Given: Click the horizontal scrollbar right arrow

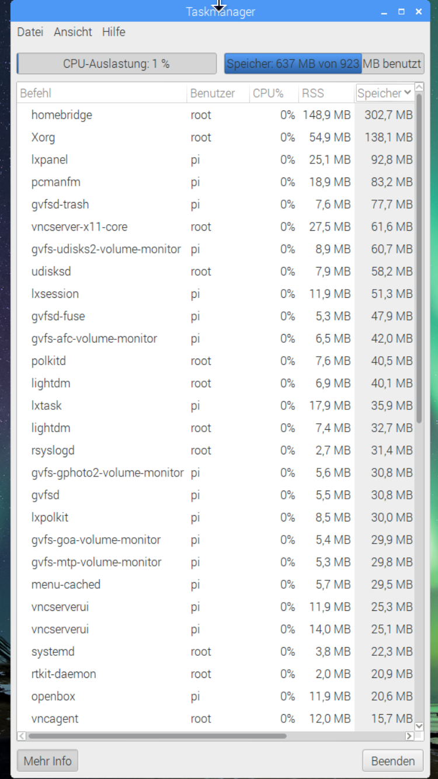Looking at the screenshot, I should click(409, 736).
